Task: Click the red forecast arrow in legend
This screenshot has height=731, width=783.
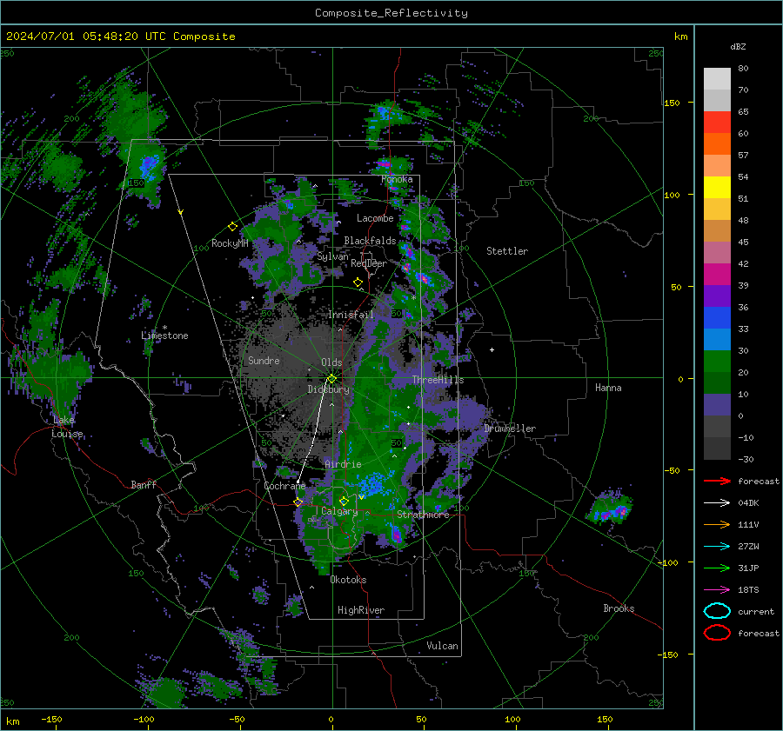Action: click(x=717, y=481)
